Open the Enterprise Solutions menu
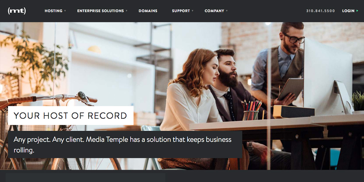Image resolution: width=364 pixels, height=182 pixels. [100, 11]
